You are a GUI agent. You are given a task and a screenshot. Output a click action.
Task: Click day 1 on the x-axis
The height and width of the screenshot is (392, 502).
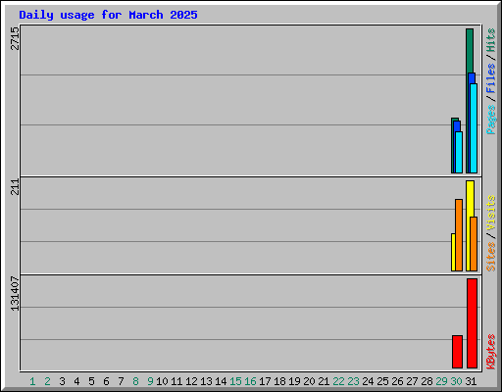[32, 381]
